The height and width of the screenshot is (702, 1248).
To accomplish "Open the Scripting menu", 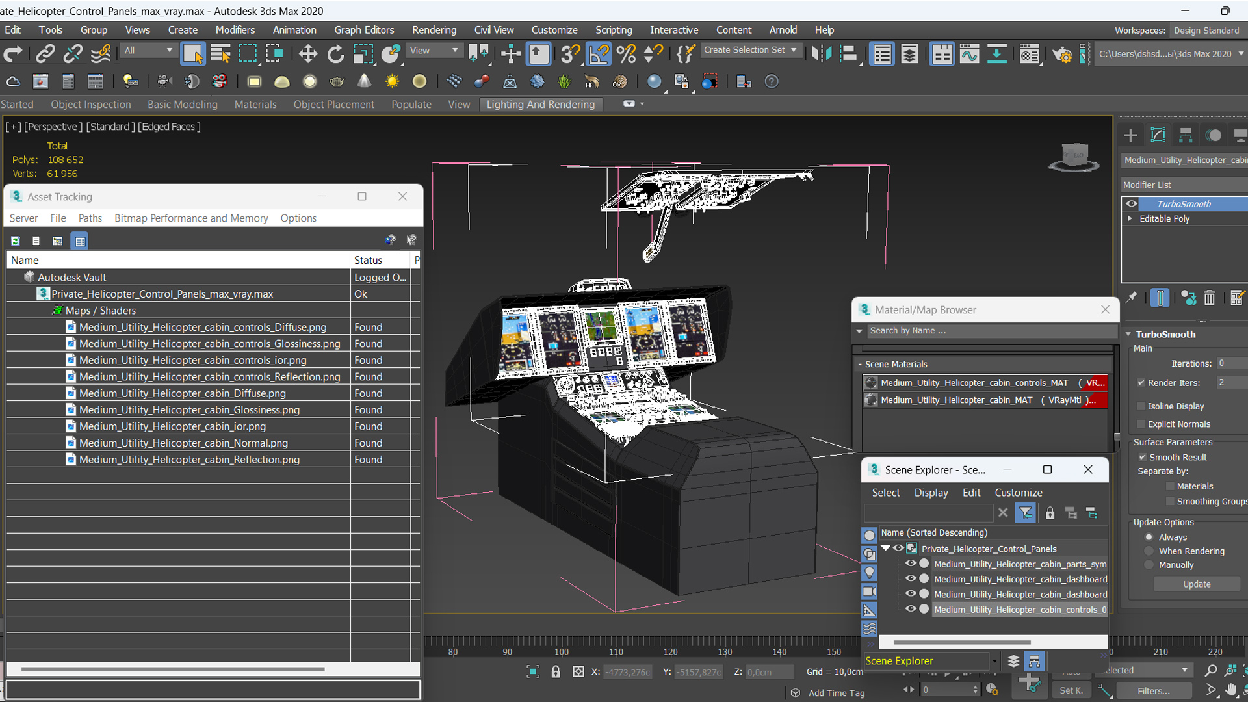I will [x=614, y=30].
